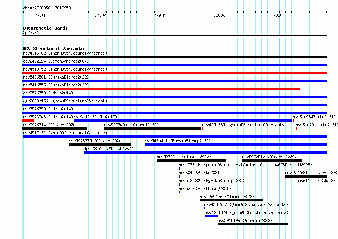338x239 pixels.
Task: Click the 7810k ruler tick label
Action: click(279, 15)
